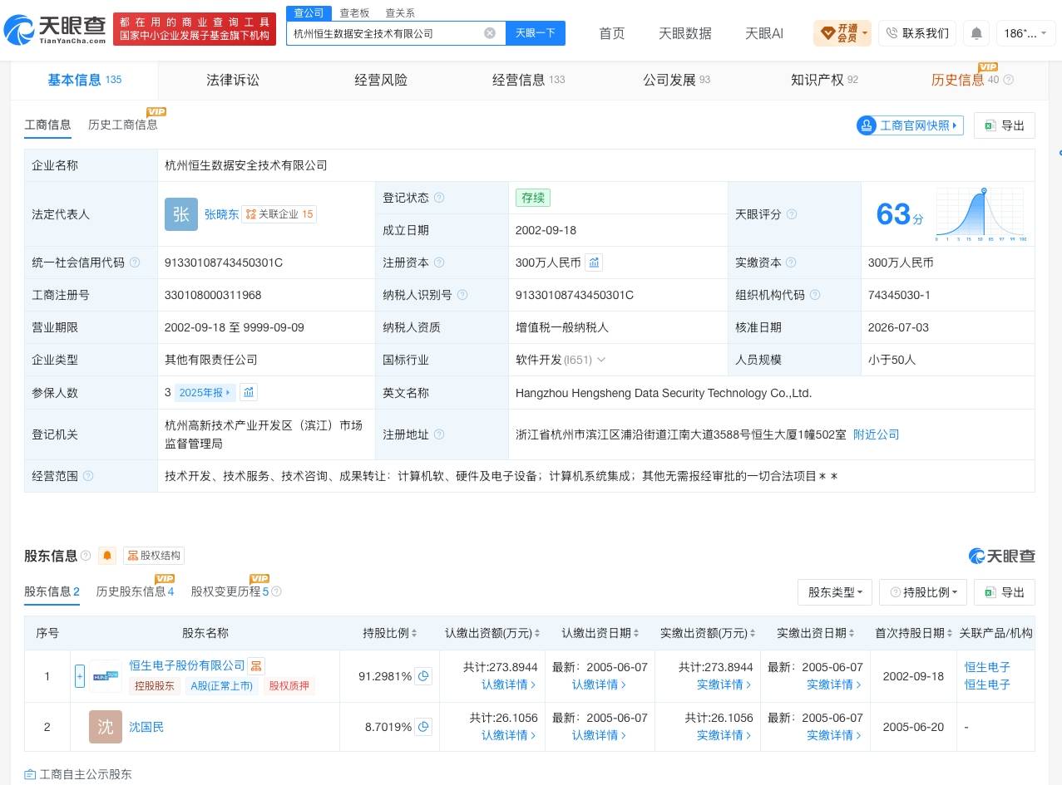Open legal representative 张晓东 link
1062x785 pixels.
[221, 214]
